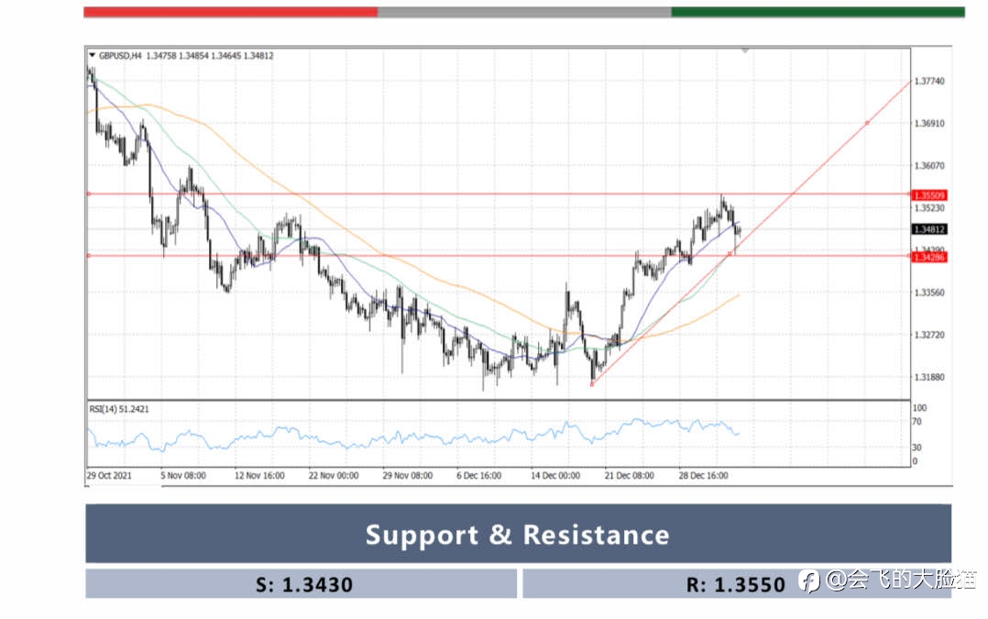Viewport: 988px width, 619px height.
Task: Click the black 1.34812 current price tag
Action: [929, 229]
